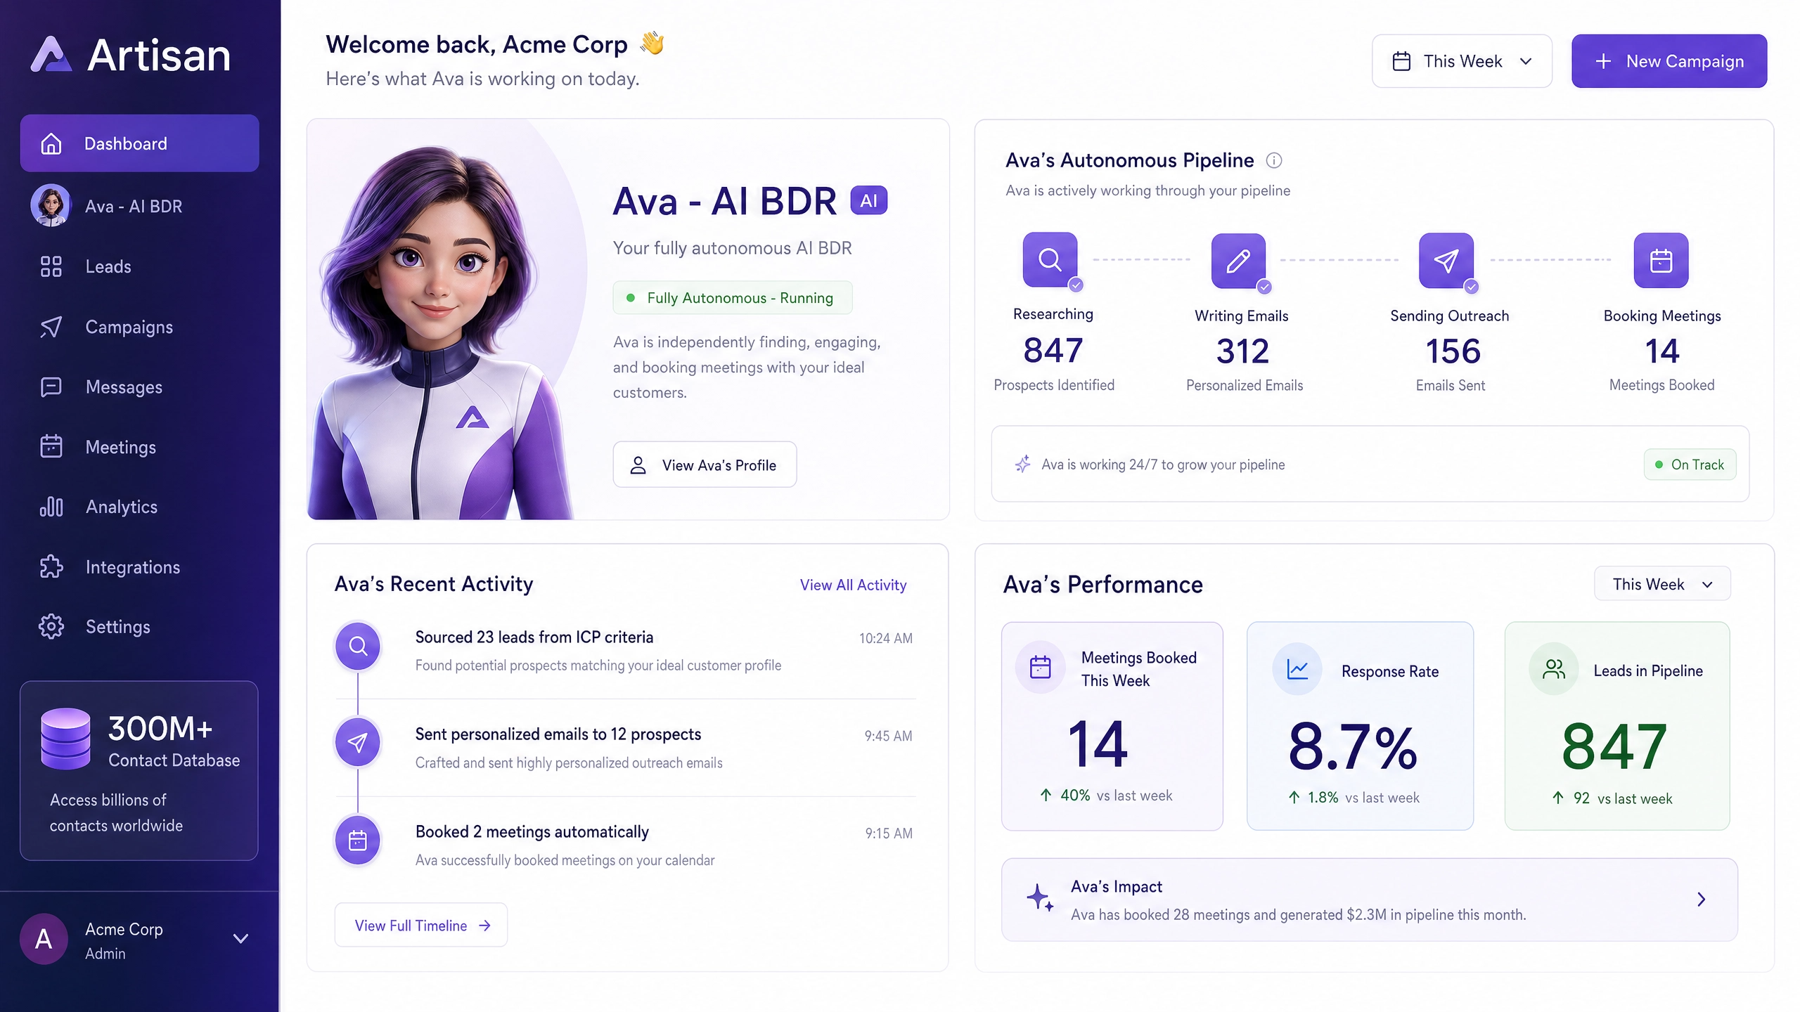
Task: Click Ava's avatar thumbnail in sidebar
Action: click(x=51, y=206)
